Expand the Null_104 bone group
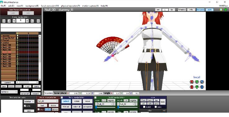229x117 pixels. coord(2,54)
